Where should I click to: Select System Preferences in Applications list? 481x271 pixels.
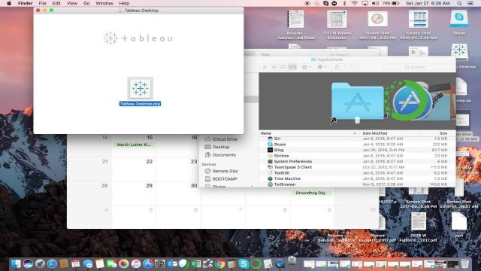click(357, 162)
